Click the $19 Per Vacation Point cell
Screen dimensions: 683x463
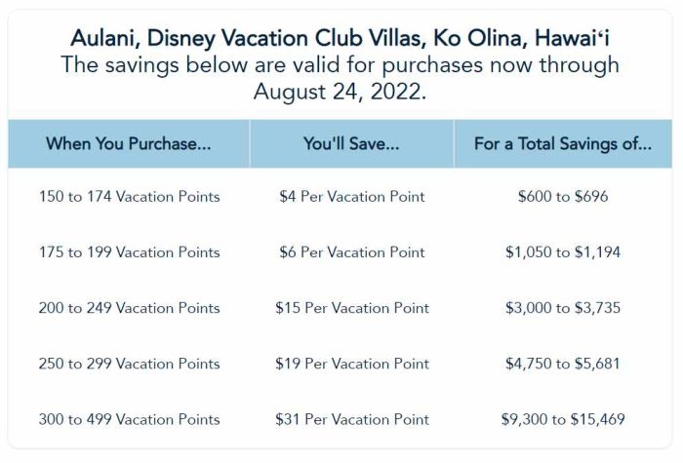[351, 364]
